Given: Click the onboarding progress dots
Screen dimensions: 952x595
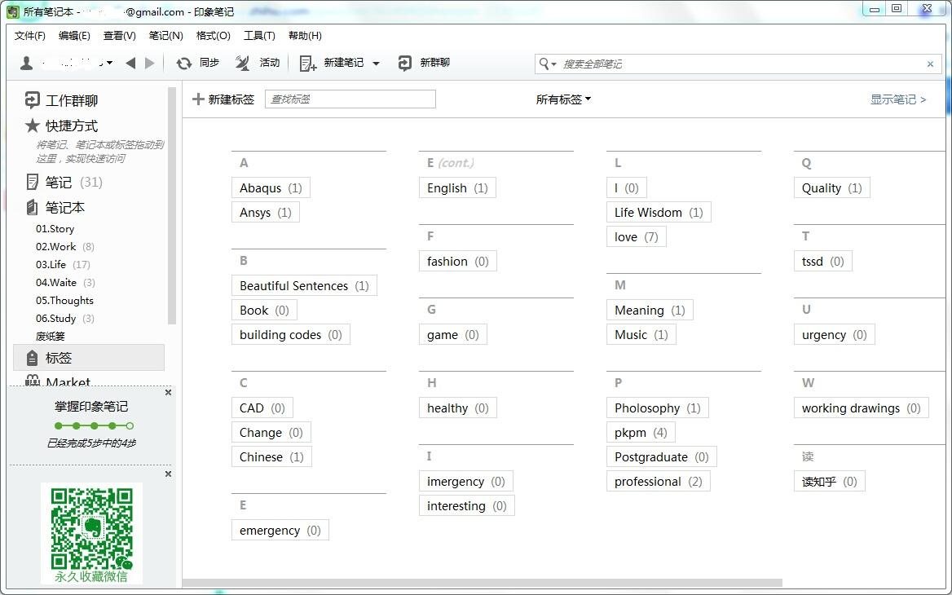Looking at the screenshot, I should [92, 425].
